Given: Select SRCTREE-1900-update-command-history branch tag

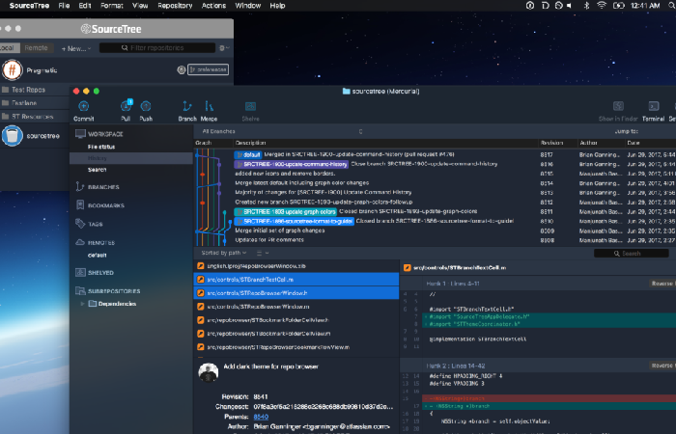Looking at the screenshot, I should tap(292, 164).
